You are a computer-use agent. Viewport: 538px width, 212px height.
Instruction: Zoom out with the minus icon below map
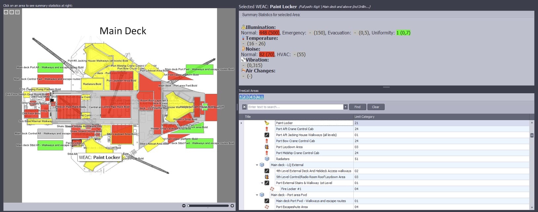[184, 206]
